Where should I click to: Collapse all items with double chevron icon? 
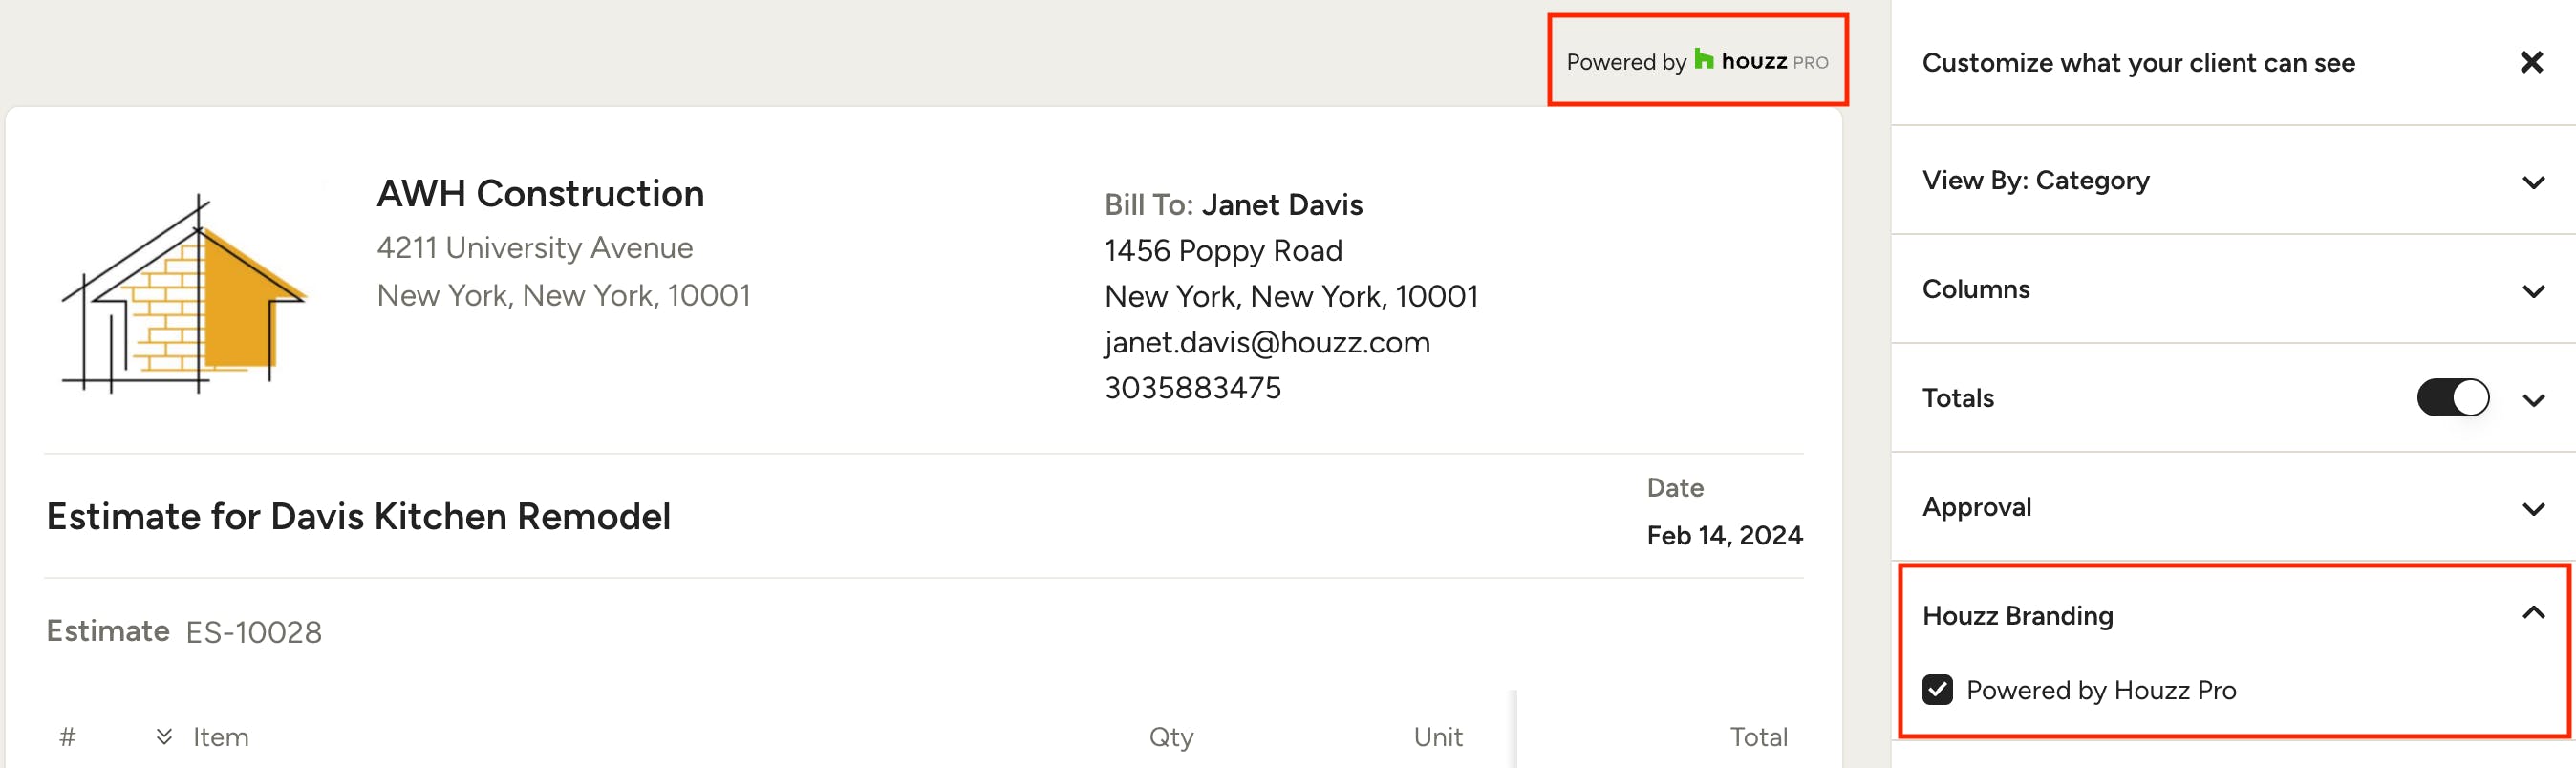tap(164, 737)
